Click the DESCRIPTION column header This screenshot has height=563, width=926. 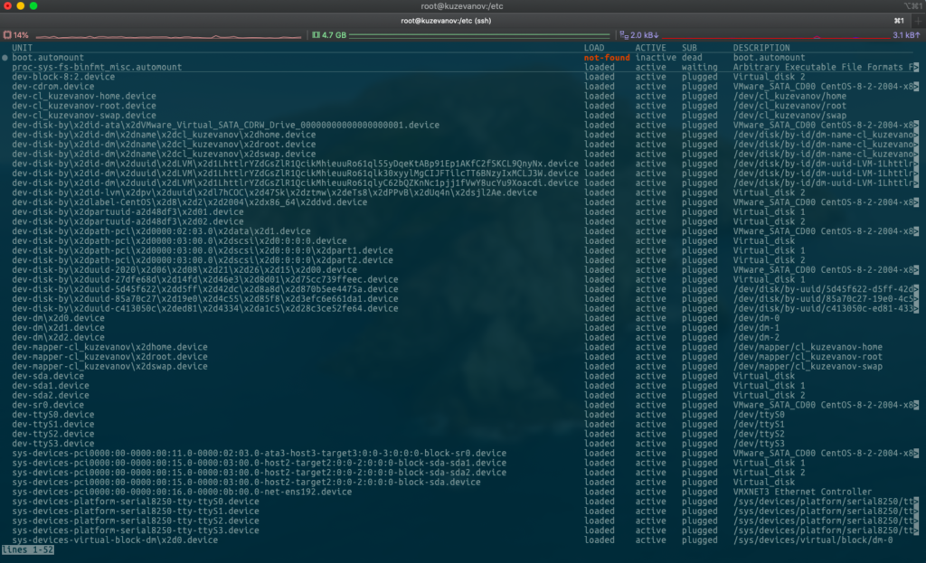coord(761,47)
